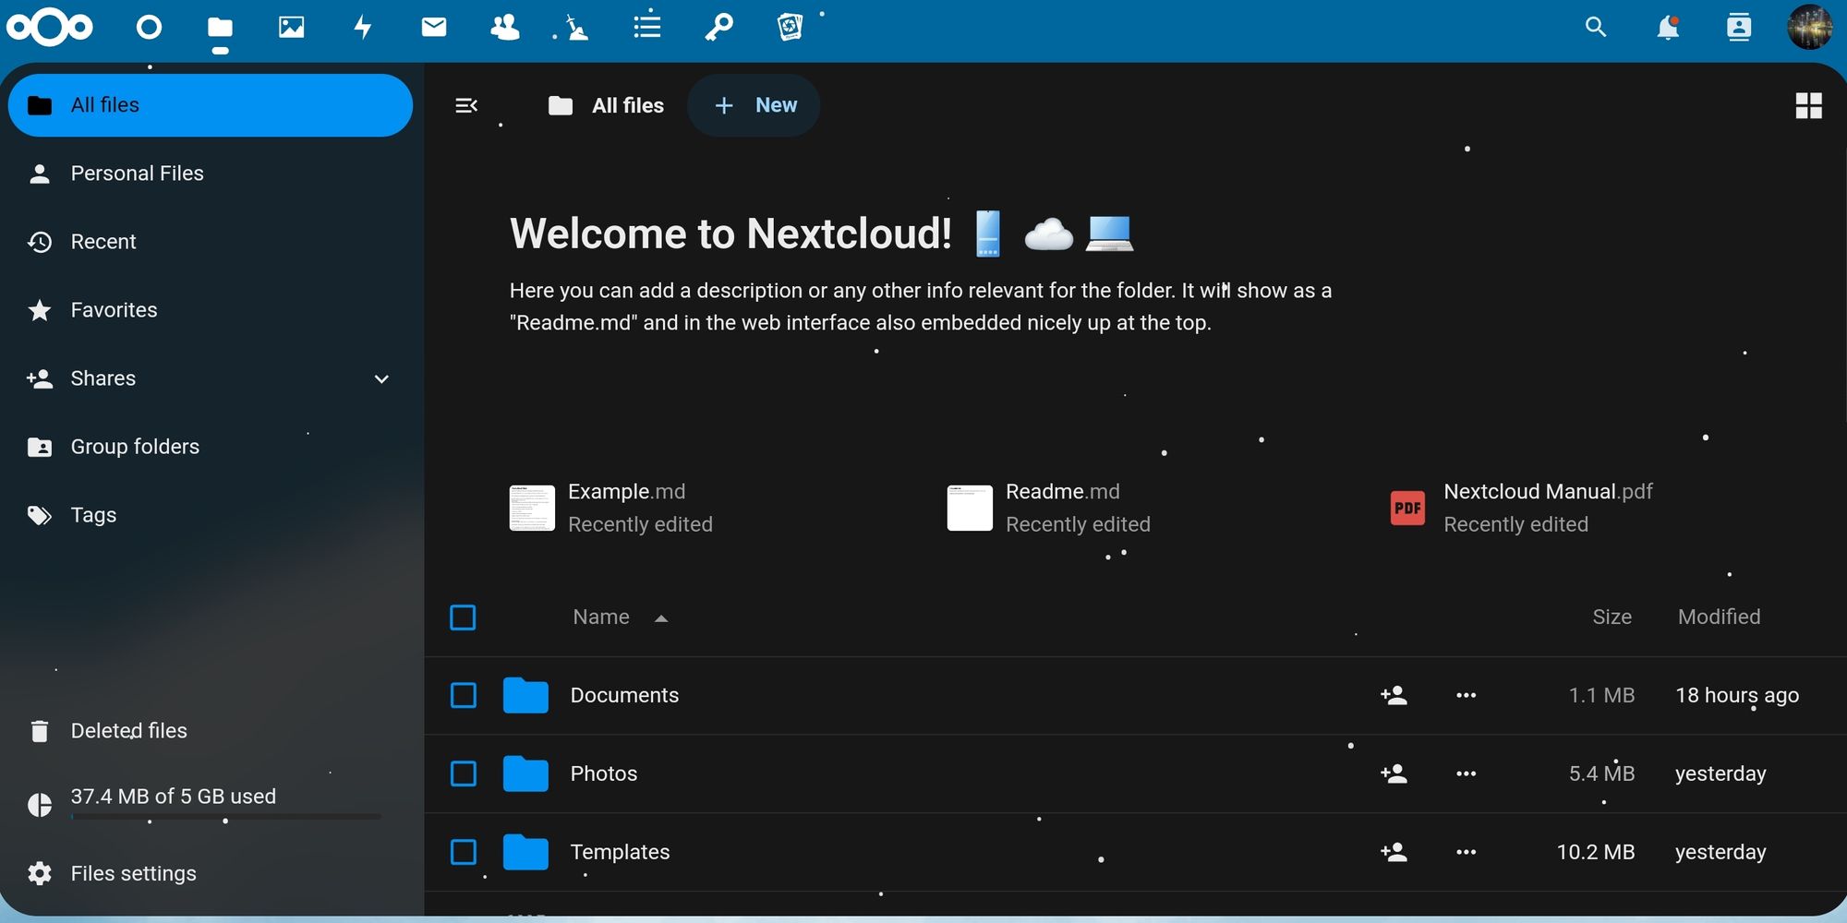The height and width of the screenshot is (923, 1847).
Task: Click the Documents folder icon
Action: [525, 695]
